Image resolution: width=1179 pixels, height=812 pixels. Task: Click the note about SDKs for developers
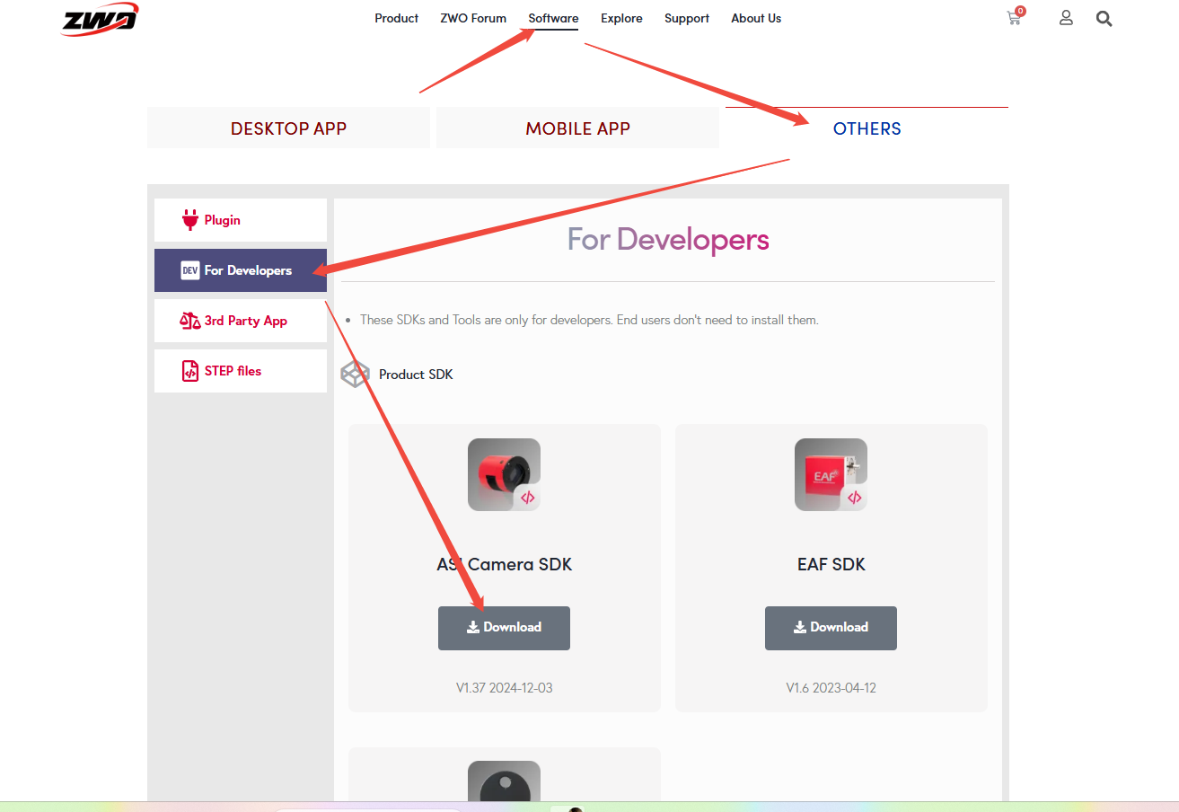pyautogui.click(x=589, y=320)
